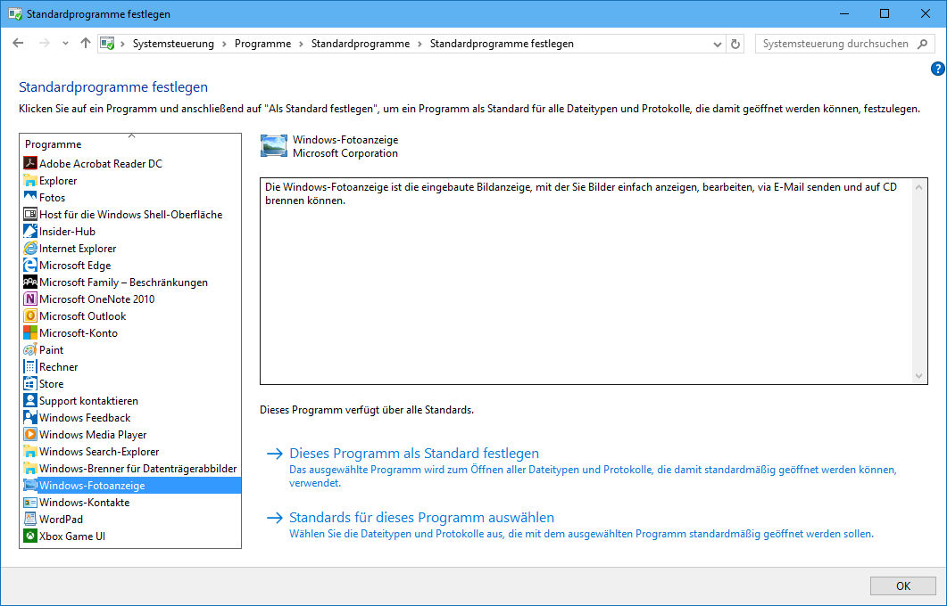Go up one folder level
This screenshot has height=606, width=947.
click(85, 44)
